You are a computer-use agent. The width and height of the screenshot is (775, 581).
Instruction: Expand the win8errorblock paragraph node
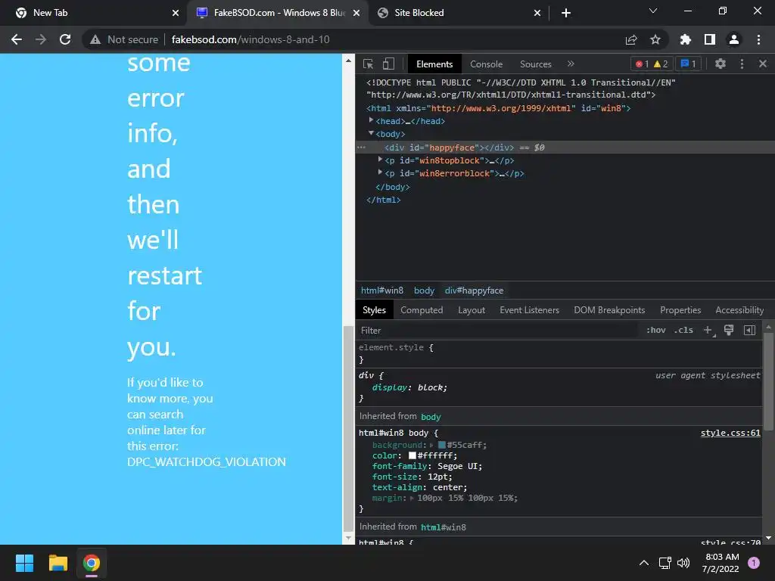click(380, 172)
